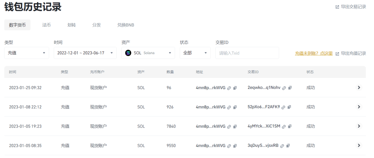This screenshot has width=374, height=158.
Task: Open the 时间 date range dropdown
Action: coord(85,53)
